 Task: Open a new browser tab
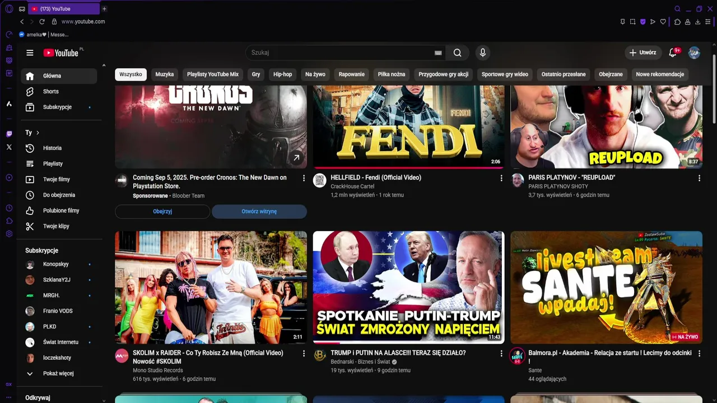[104, 8]
